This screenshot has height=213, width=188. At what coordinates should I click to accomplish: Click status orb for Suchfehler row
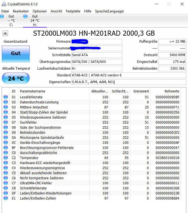[6, 122]
